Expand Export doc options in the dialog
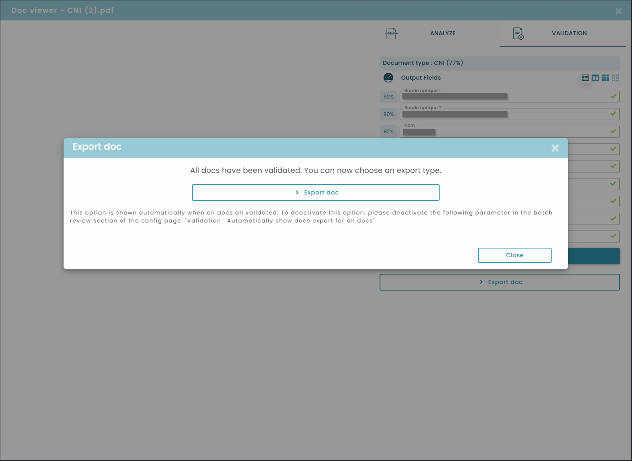Screen dimensions: 632x461 (x=316, y=192)
